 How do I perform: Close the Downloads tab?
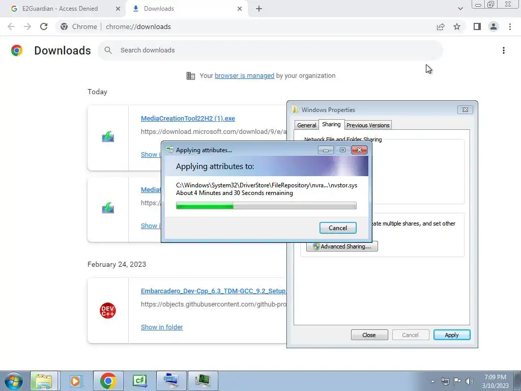[240, 9]
